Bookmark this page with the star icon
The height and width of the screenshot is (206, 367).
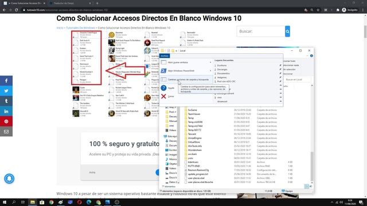[318, 10]
